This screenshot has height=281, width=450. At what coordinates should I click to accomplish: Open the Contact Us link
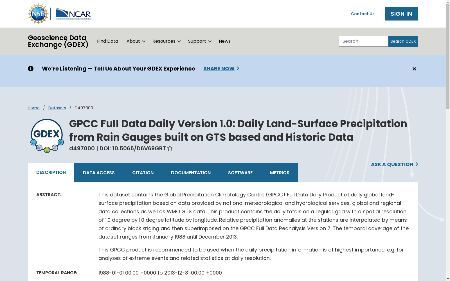(x=363, y=14)
